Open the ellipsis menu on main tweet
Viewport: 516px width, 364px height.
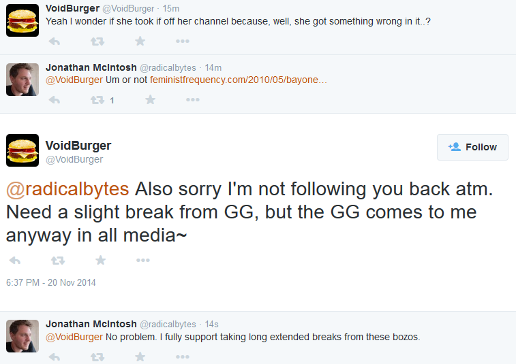(143, 260)
